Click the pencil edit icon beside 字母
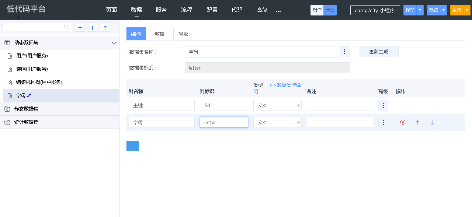This screenshot has width=472, height=217. tap(29, 95)
